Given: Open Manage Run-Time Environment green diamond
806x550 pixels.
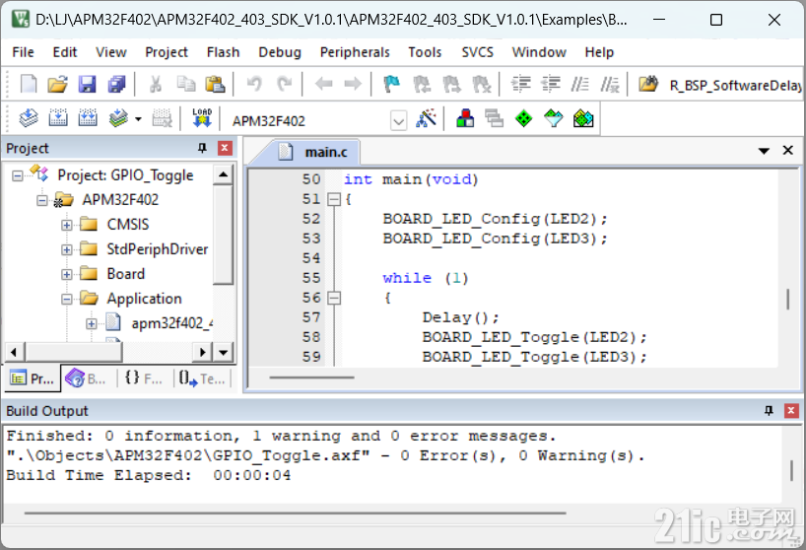Looking at the screenshot, I should (x=524, y=118).
